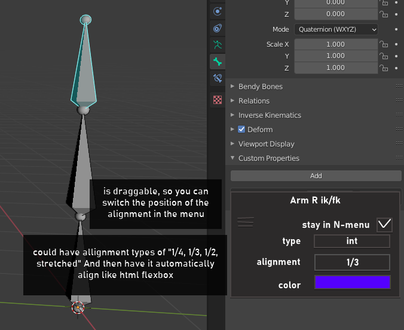Expand the Viewport Display panel

click(232, 143)
